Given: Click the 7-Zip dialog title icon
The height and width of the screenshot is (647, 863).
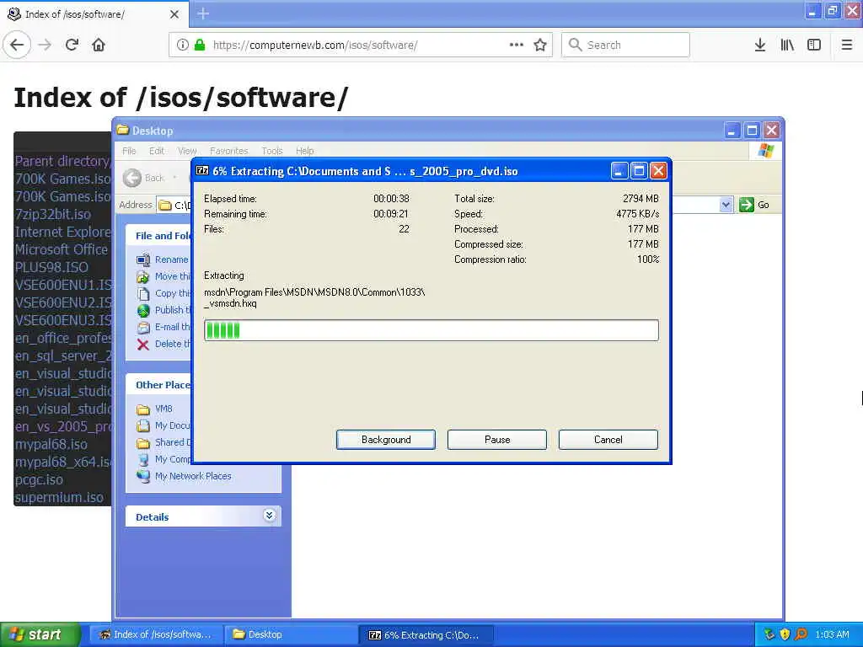Looking at the screenshot, I should [x=202, y=171].
